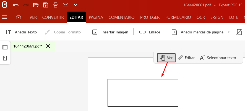Save the document using floppy icon

[x=45, y=5]
